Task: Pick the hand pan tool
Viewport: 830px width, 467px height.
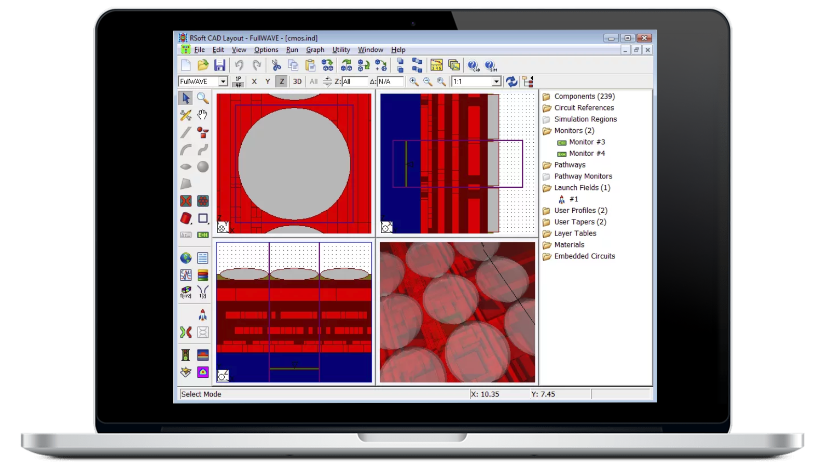Action: [x=202, y=115]
